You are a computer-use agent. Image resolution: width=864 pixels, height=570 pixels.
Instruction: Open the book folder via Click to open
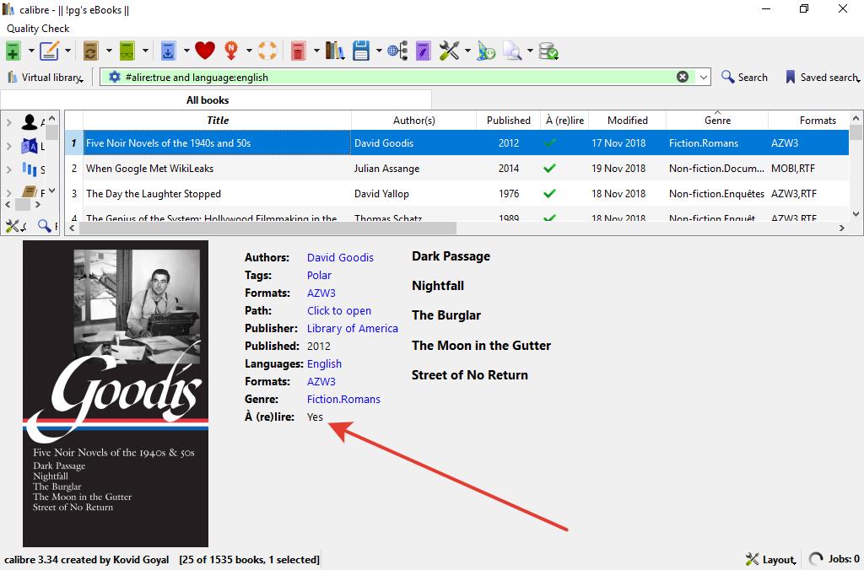coord(339,310)
